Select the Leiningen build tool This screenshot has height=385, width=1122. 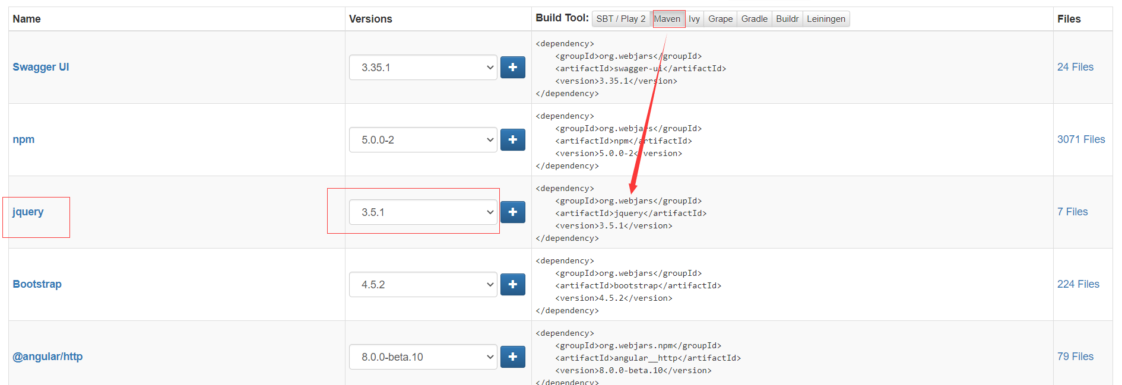click(826, 19)
